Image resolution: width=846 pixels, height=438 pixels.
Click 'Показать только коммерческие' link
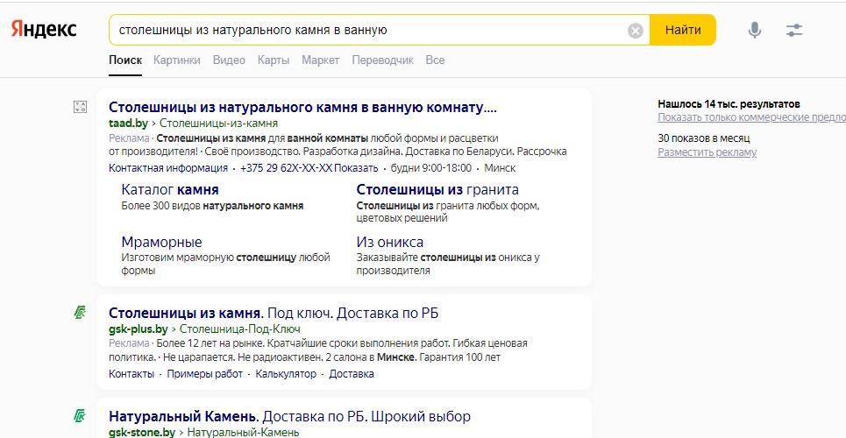[x=751, y=117]
